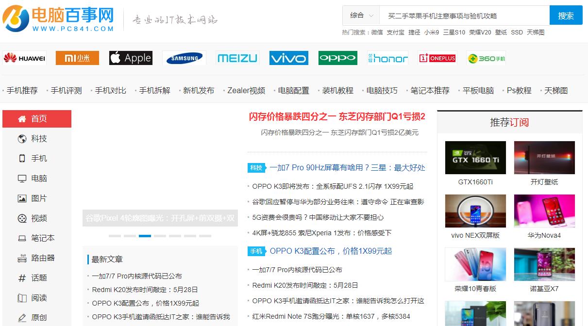Open the vivo NEX双屏版 thumbnail
The height and width of the screenshot is (326, 588).
[475, 211]
